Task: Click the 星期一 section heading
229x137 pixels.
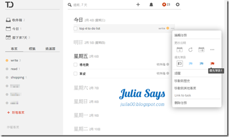Action: pos(81,115)
